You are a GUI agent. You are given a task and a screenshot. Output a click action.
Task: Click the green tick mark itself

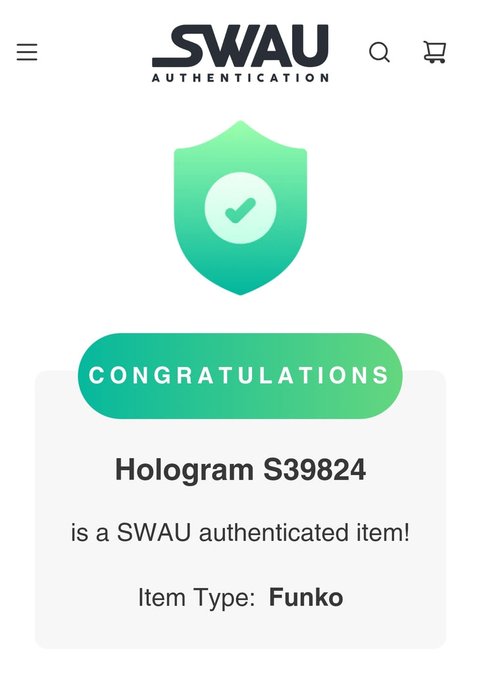point(240,210)
